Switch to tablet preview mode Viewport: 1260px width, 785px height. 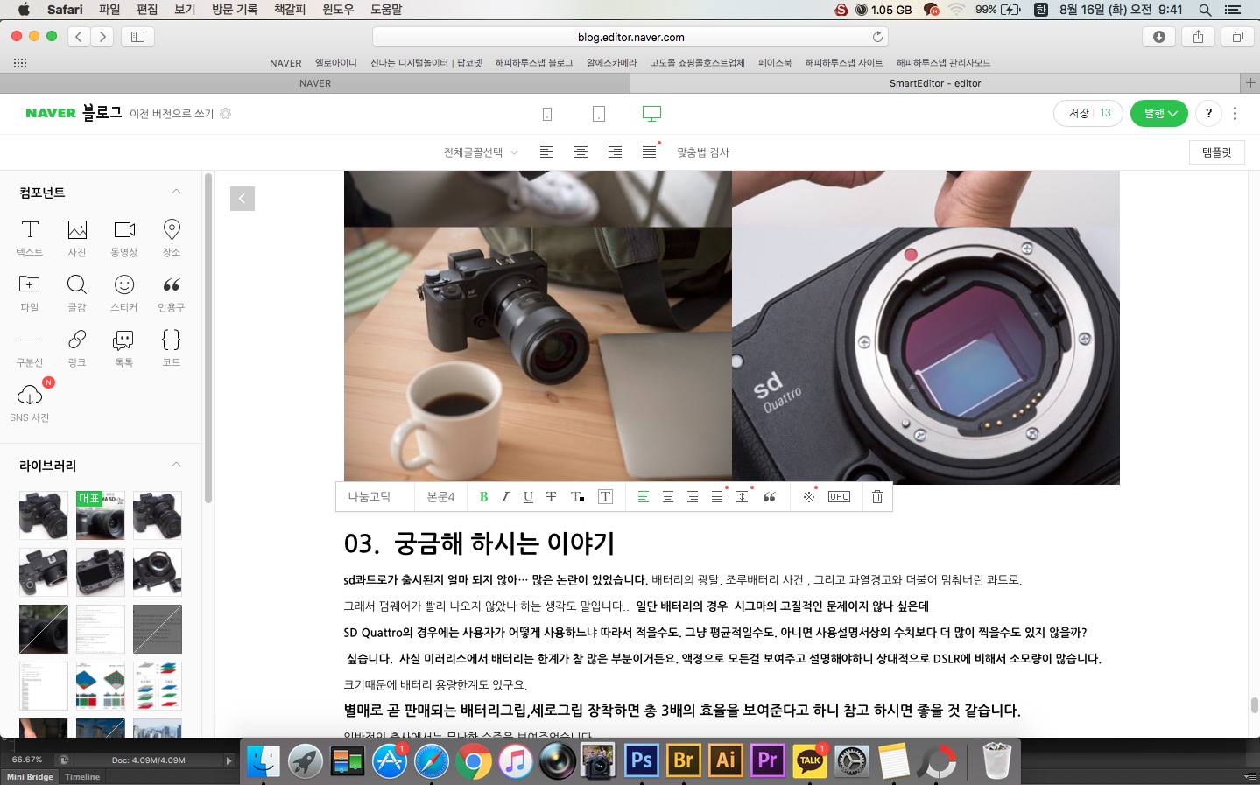(599, 114)
